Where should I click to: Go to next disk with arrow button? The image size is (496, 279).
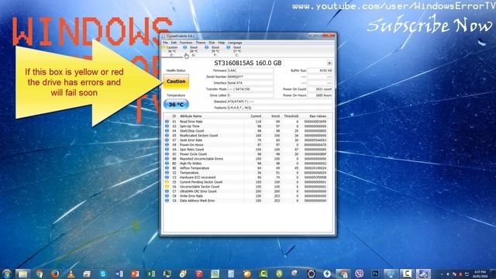pyautogui.click(x=329, y=63)
